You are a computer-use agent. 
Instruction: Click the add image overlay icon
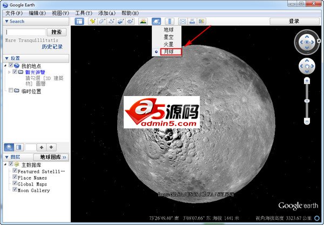[x=121, y=22]
